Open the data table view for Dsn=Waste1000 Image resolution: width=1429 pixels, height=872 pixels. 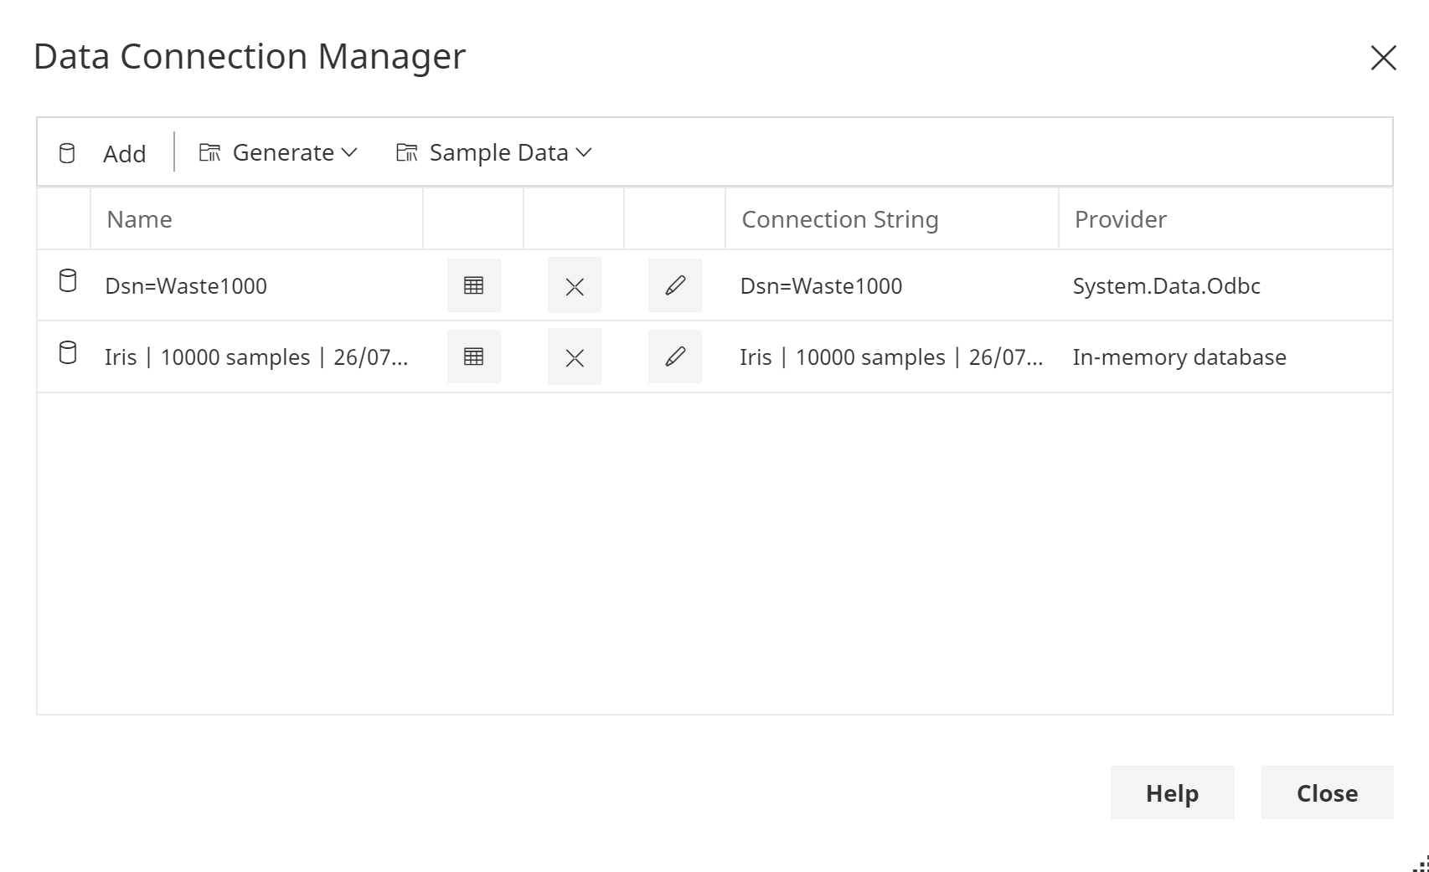(x=473, y=285)
